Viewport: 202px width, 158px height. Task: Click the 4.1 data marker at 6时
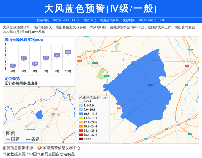[24, 58]
